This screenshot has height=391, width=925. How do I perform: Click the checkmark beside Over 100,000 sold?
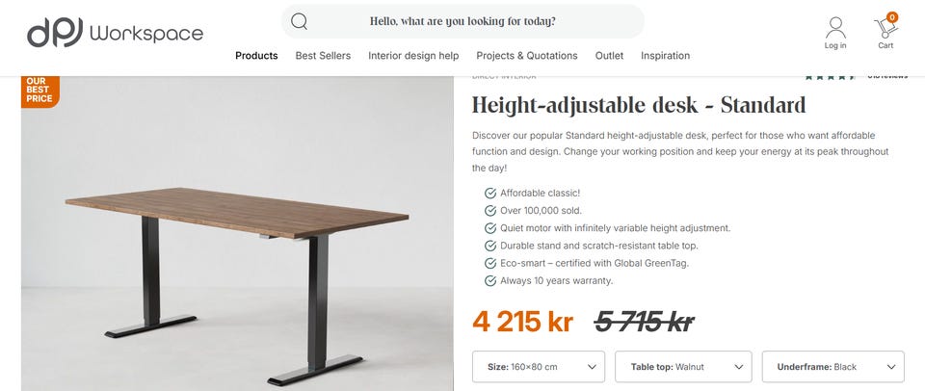pos(491,210)
